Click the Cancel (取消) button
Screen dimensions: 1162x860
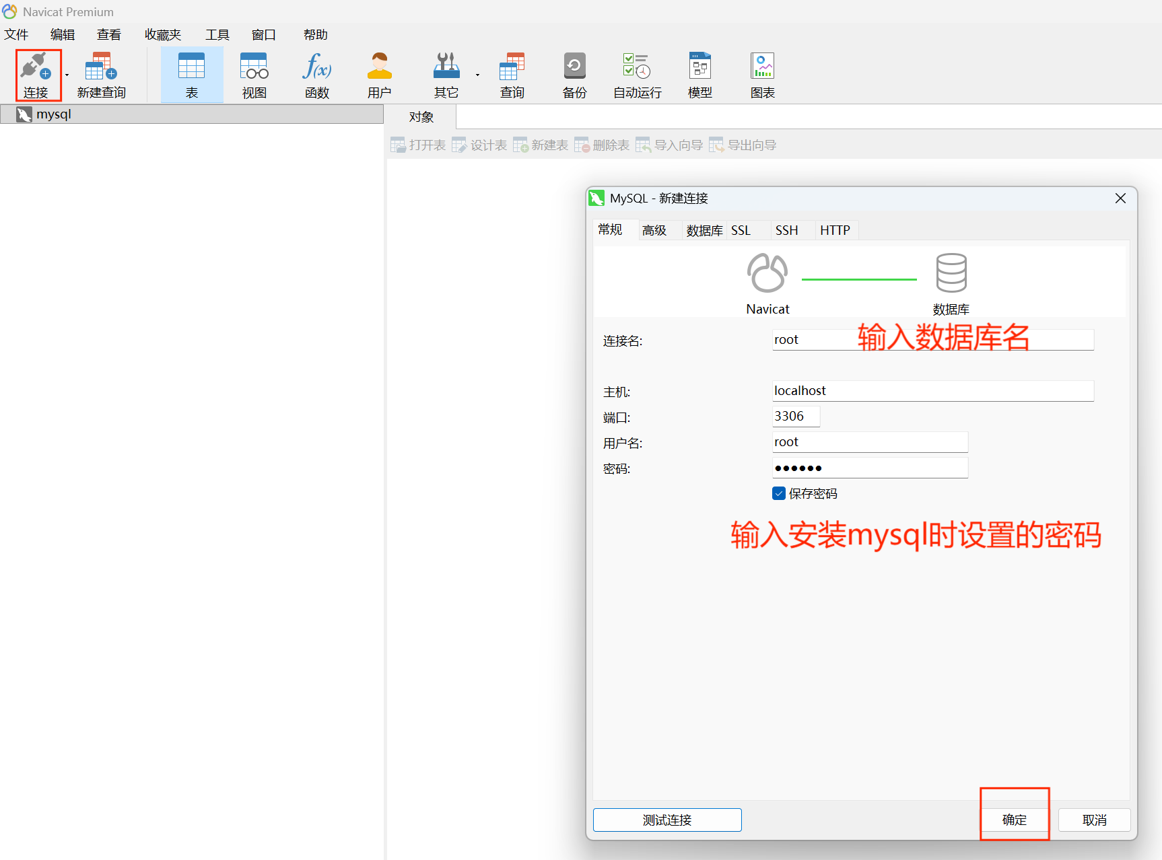click(1095, 820)
